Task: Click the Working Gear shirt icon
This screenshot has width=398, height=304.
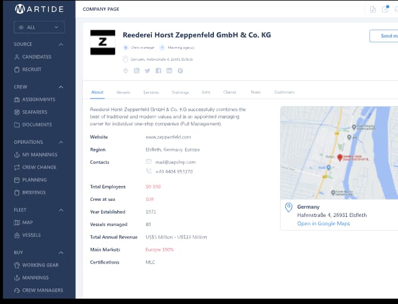Action: point(17,265)
